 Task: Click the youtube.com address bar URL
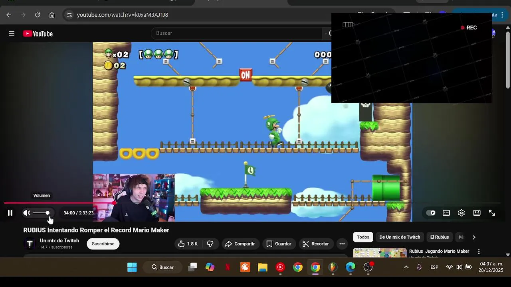123,15
